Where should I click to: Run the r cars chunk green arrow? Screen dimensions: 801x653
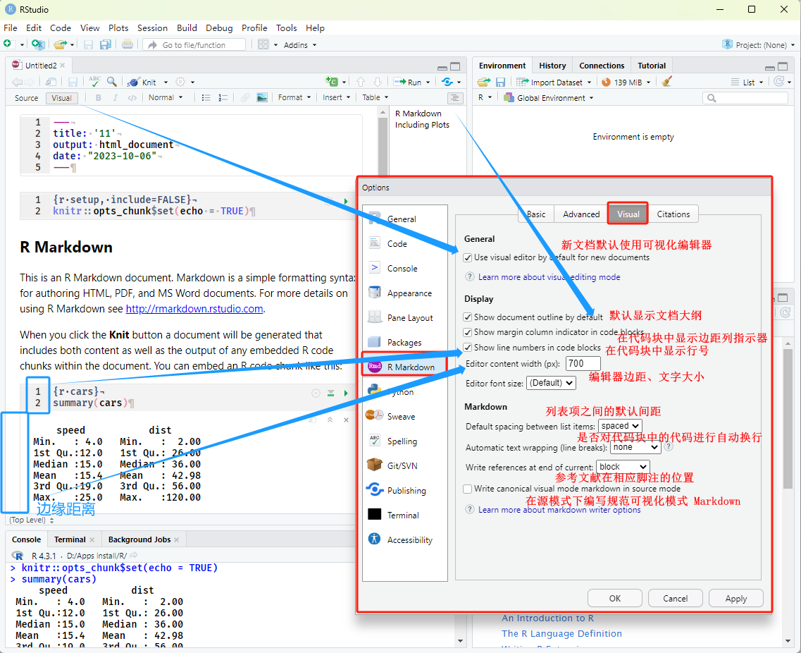pyautogui.click(x=346, y=393)
